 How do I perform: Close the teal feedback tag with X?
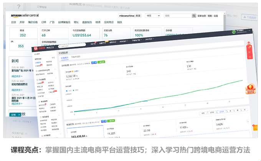tap(19, 115)
